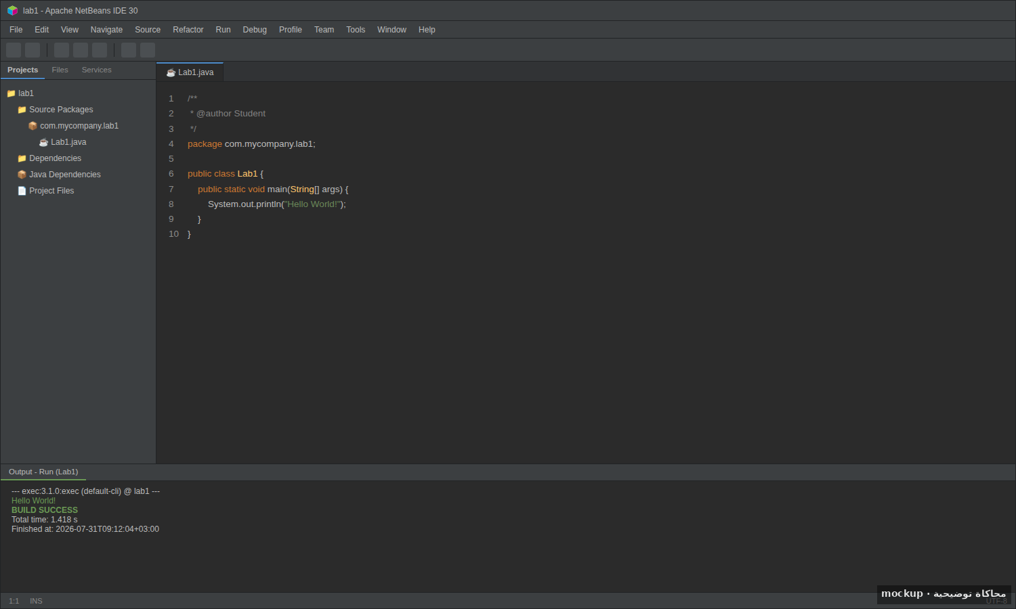Click the page icon beside Project Files
This screenshot has height=609, width=1016.
(22, 191)
